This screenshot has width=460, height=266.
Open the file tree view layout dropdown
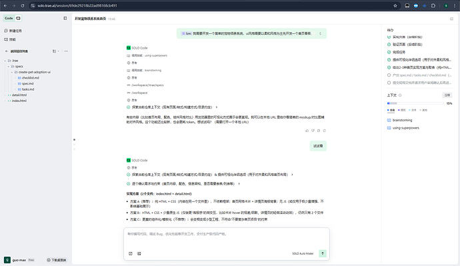pyautogui.click(x=55, y=51)
